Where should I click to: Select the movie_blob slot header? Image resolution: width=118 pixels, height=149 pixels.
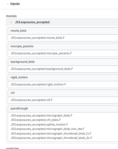tap(63, 31)
